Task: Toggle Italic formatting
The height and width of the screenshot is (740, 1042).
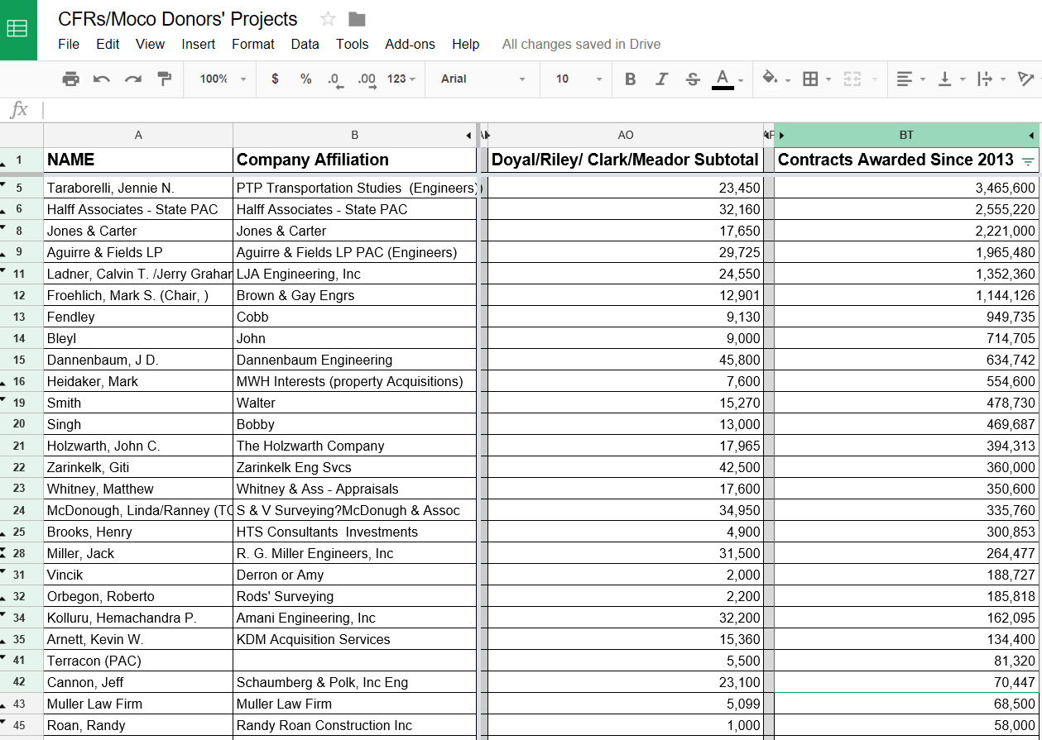Action: pos(661,79)
